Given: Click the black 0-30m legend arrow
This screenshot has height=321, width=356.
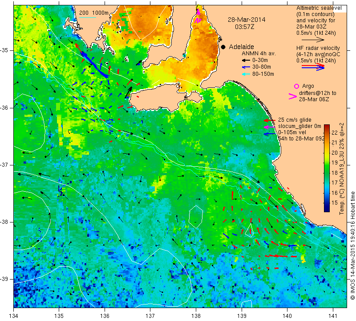Looking at the screenshot, I should tap(246, 60).
